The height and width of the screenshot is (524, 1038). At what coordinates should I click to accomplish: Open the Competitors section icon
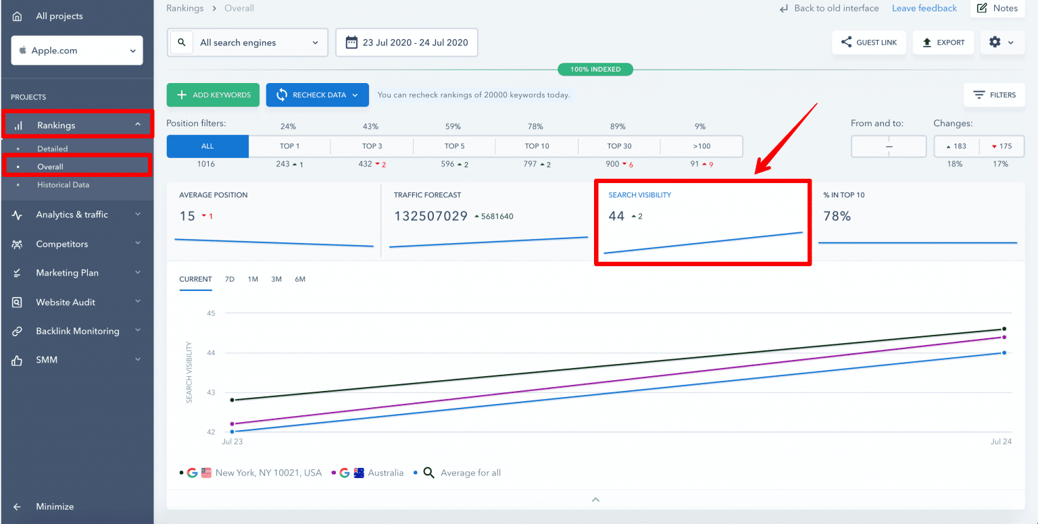point(18,244)
